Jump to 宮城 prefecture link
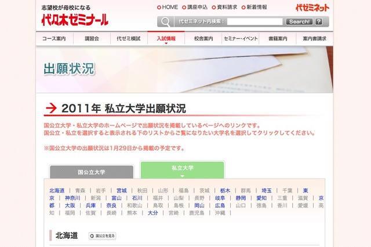 [122, 190]
